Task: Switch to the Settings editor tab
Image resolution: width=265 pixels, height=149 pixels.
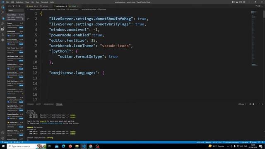Action: click(x=45, y=6)
